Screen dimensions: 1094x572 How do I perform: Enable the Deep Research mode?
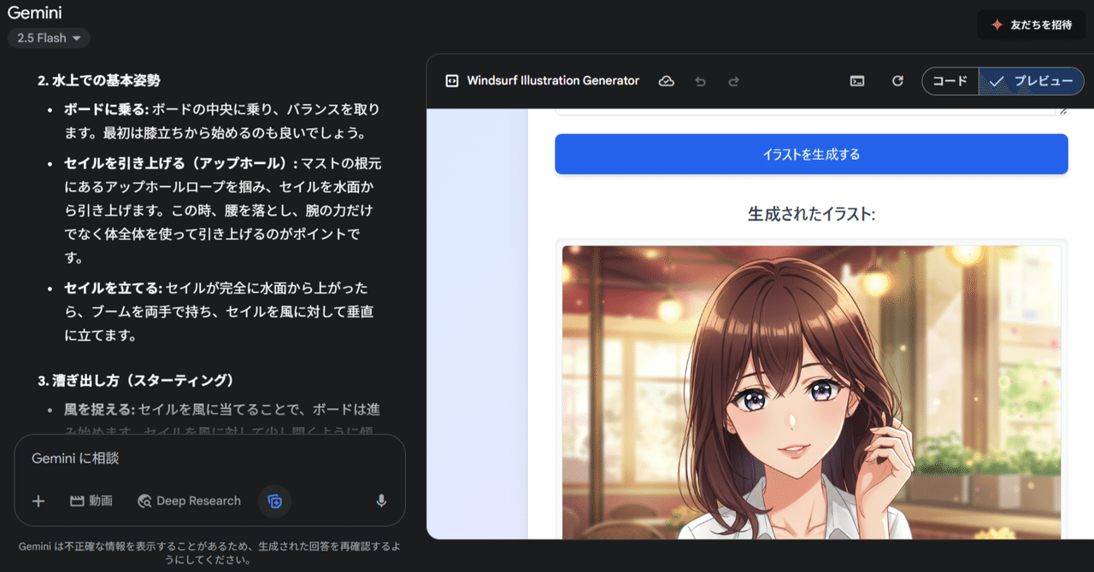coord(189,501)
